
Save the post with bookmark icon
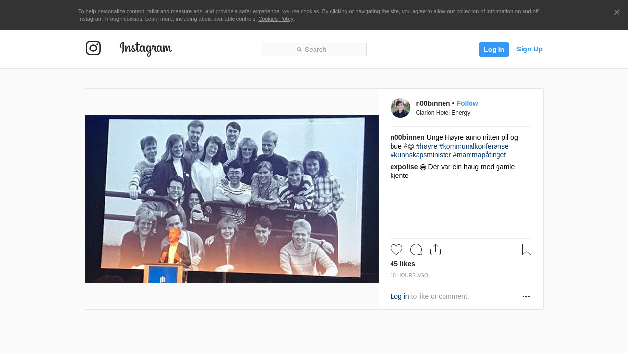[x=526, y=250]
